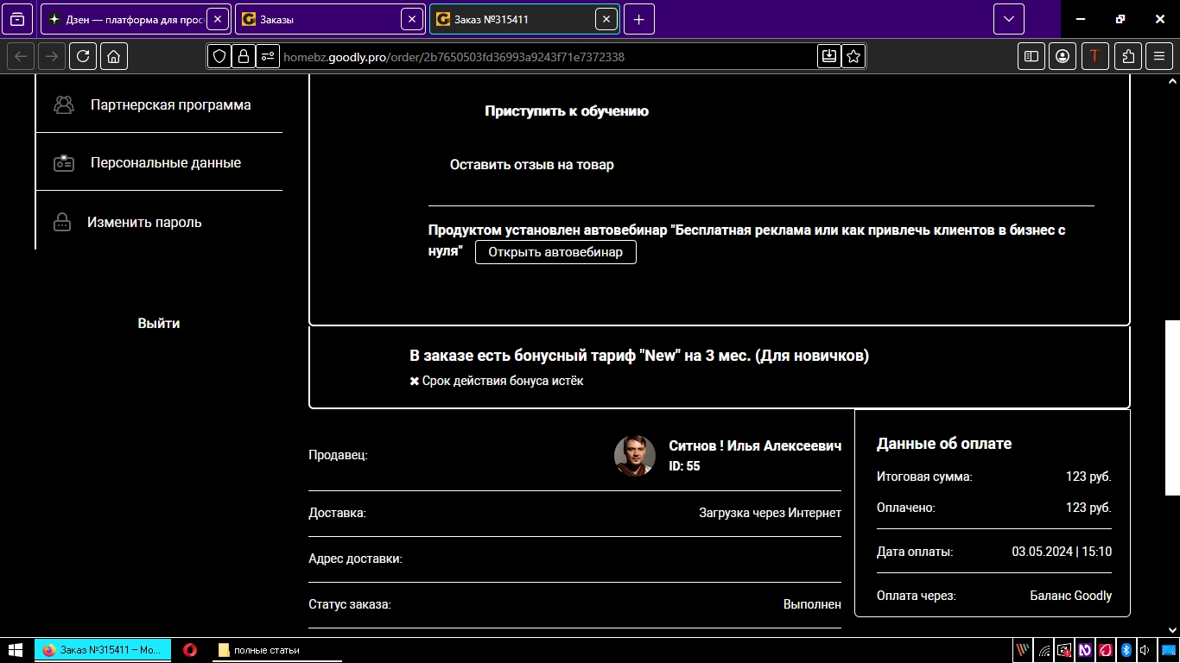Click the page vertical scrollbar thumb
1180x663 pixels.
tap(1172, 407)
